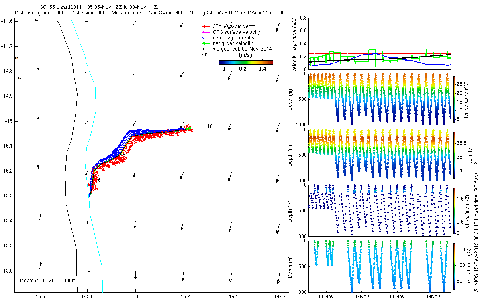482x301 pixels.
Task: Click the green arrow symbol beside net glider velocity
Action: pos(206,43)
